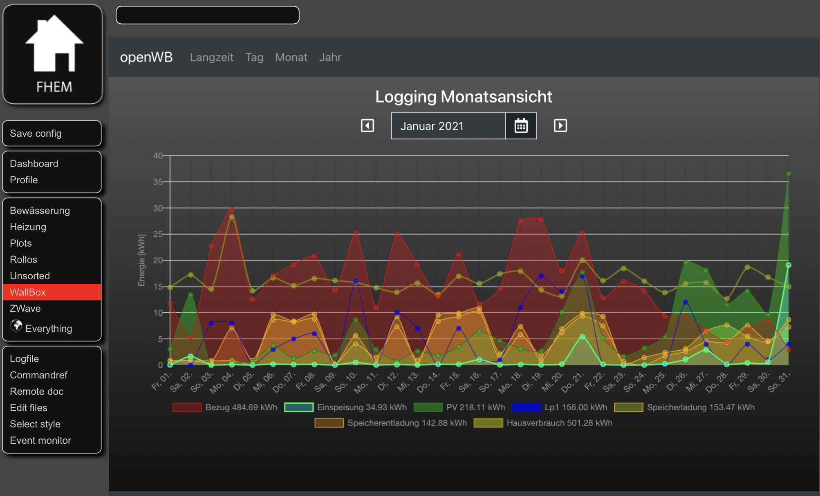Click the Save config button
Viewport: 820px width, 496px height.
click(36, 133)
